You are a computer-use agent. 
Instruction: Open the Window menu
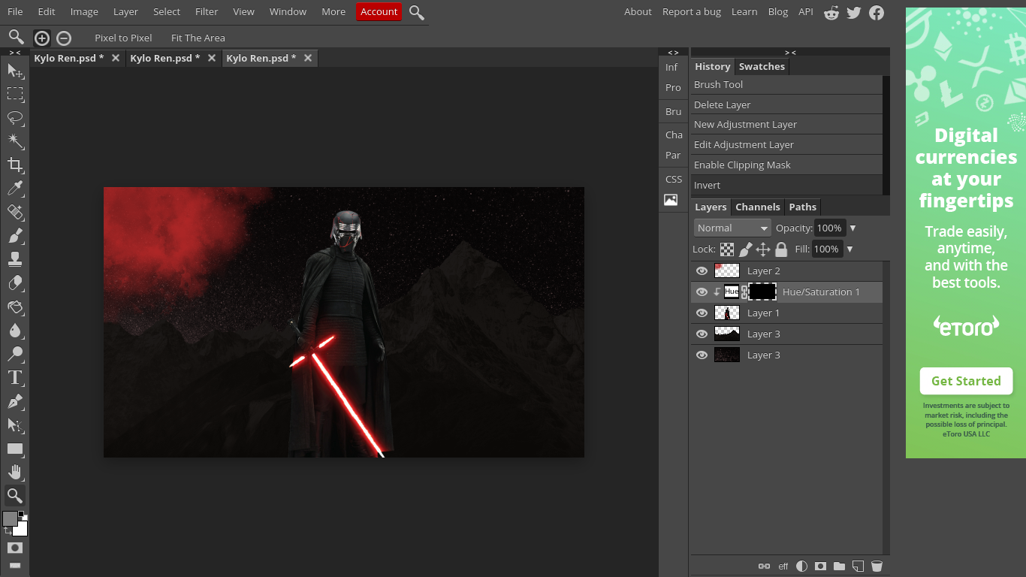288,11
